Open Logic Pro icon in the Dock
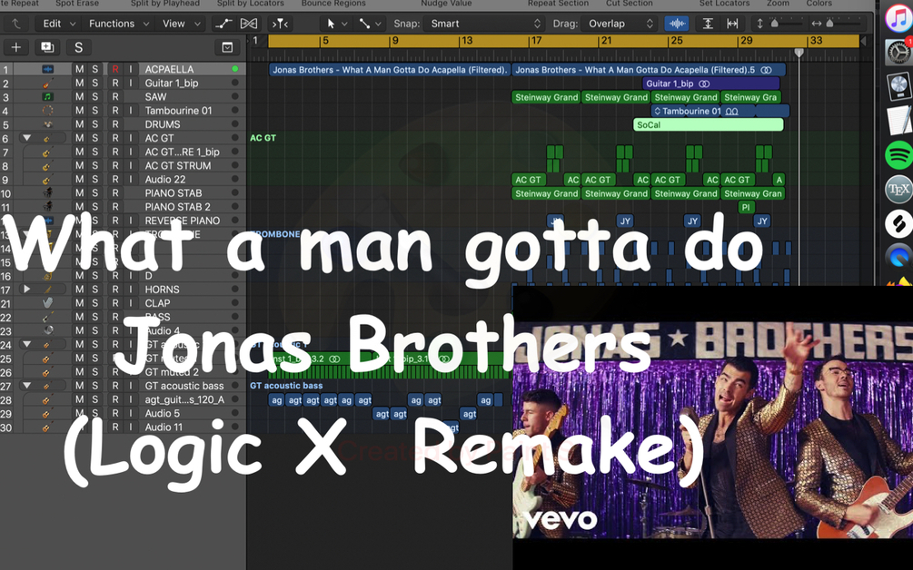 [898, 86]
